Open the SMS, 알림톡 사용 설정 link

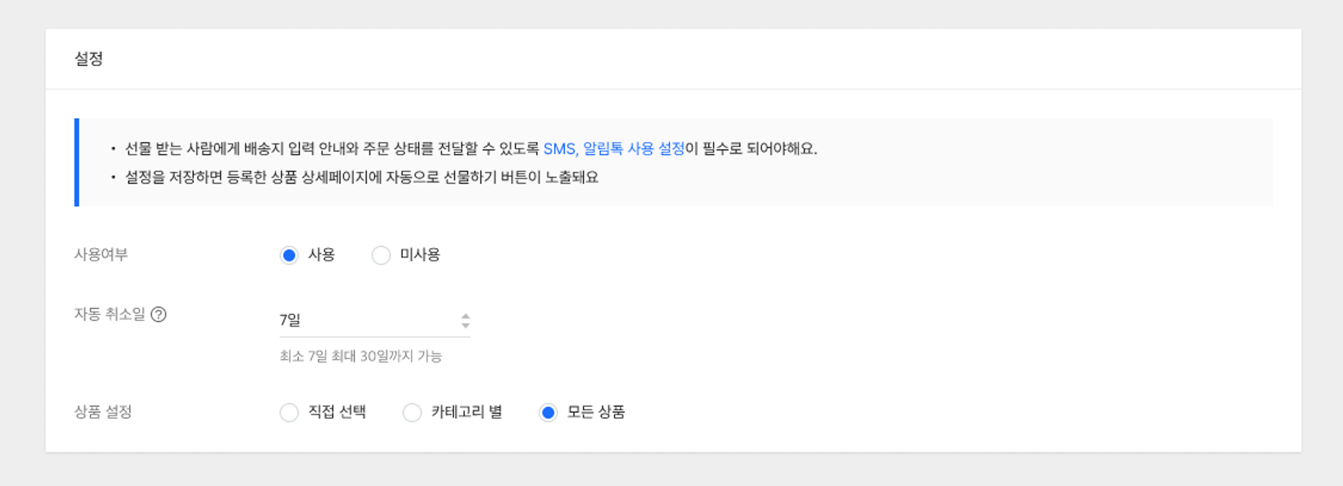(613, 149)
